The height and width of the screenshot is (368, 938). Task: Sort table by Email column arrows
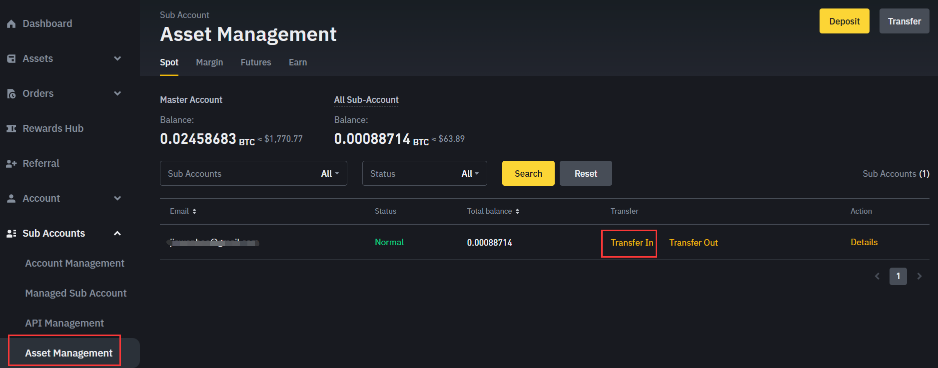point(194,211)
